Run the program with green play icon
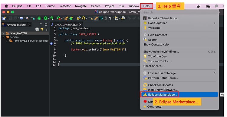 pos(46,18)
